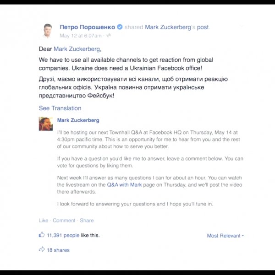The image size is (275, 275).
Task: Click the Mark Zuckerberg mention after 'Dear'
Action: pyautogui.click(x=77, y=49)
